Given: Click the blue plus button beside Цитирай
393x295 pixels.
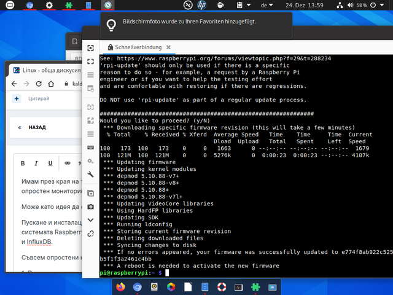Looking at the screenshot, I should point(17,98).
